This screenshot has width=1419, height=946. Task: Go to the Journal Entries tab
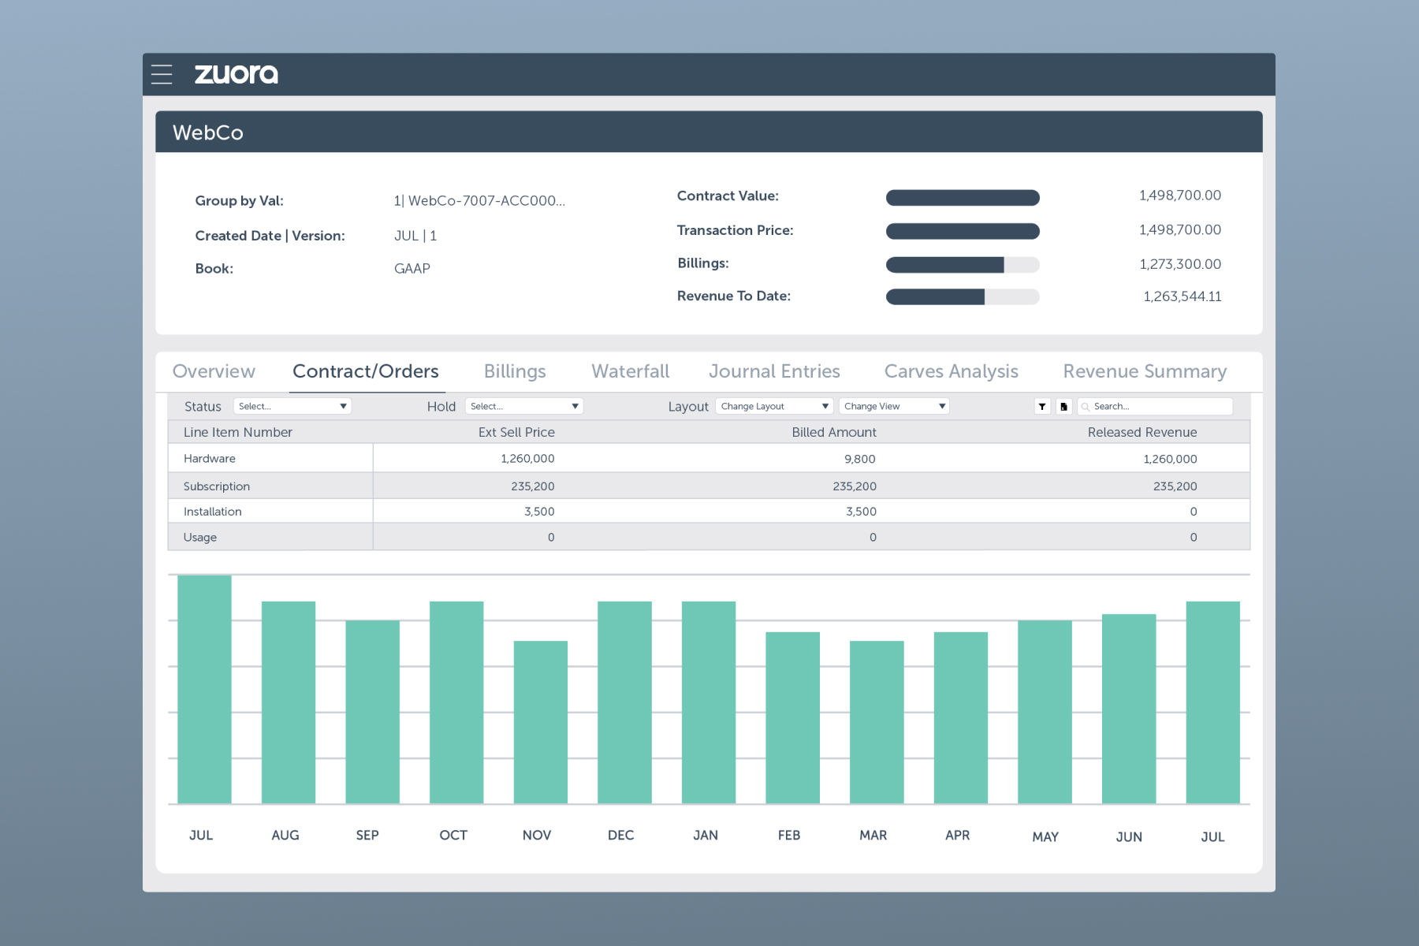[x=774, y=371]
